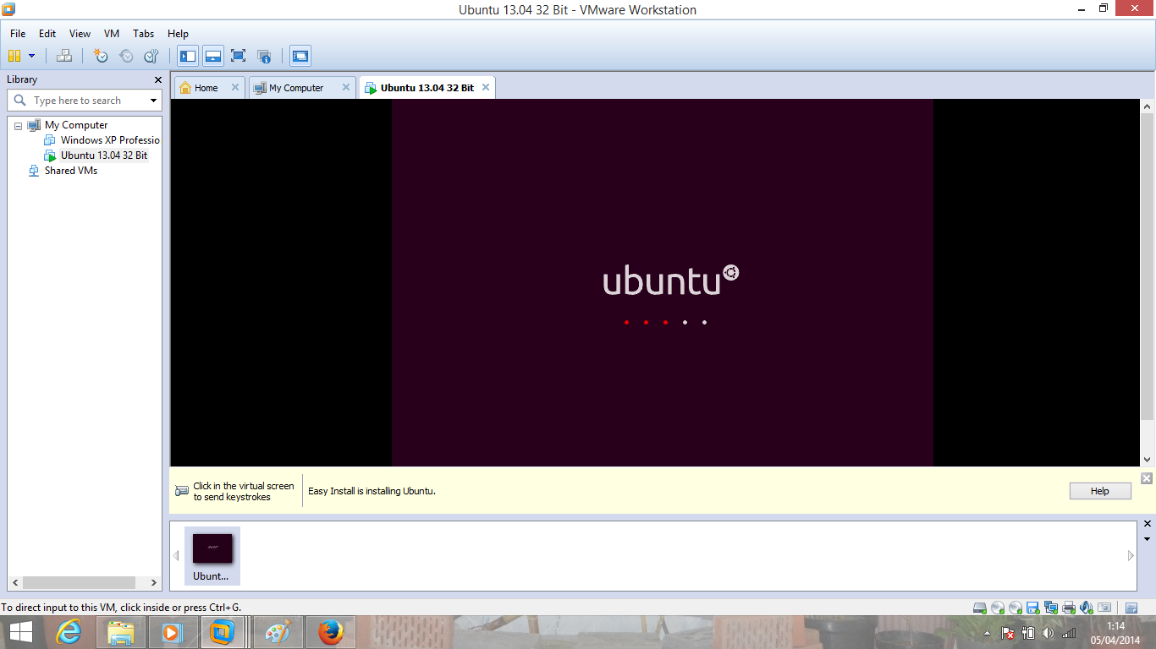This screenshot has height=649, width=1156.
Task: Click the network adapter status icon
Action: 1049,607
